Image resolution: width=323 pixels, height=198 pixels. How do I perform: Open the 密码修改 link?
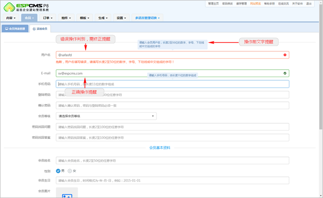tap(227, 4)
